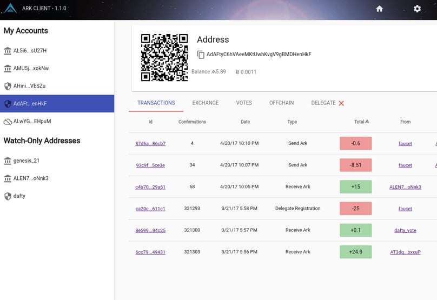437x300 pixels.
Task: Click the address QR code
Action: pyautogui.click(x=164, y=58)
